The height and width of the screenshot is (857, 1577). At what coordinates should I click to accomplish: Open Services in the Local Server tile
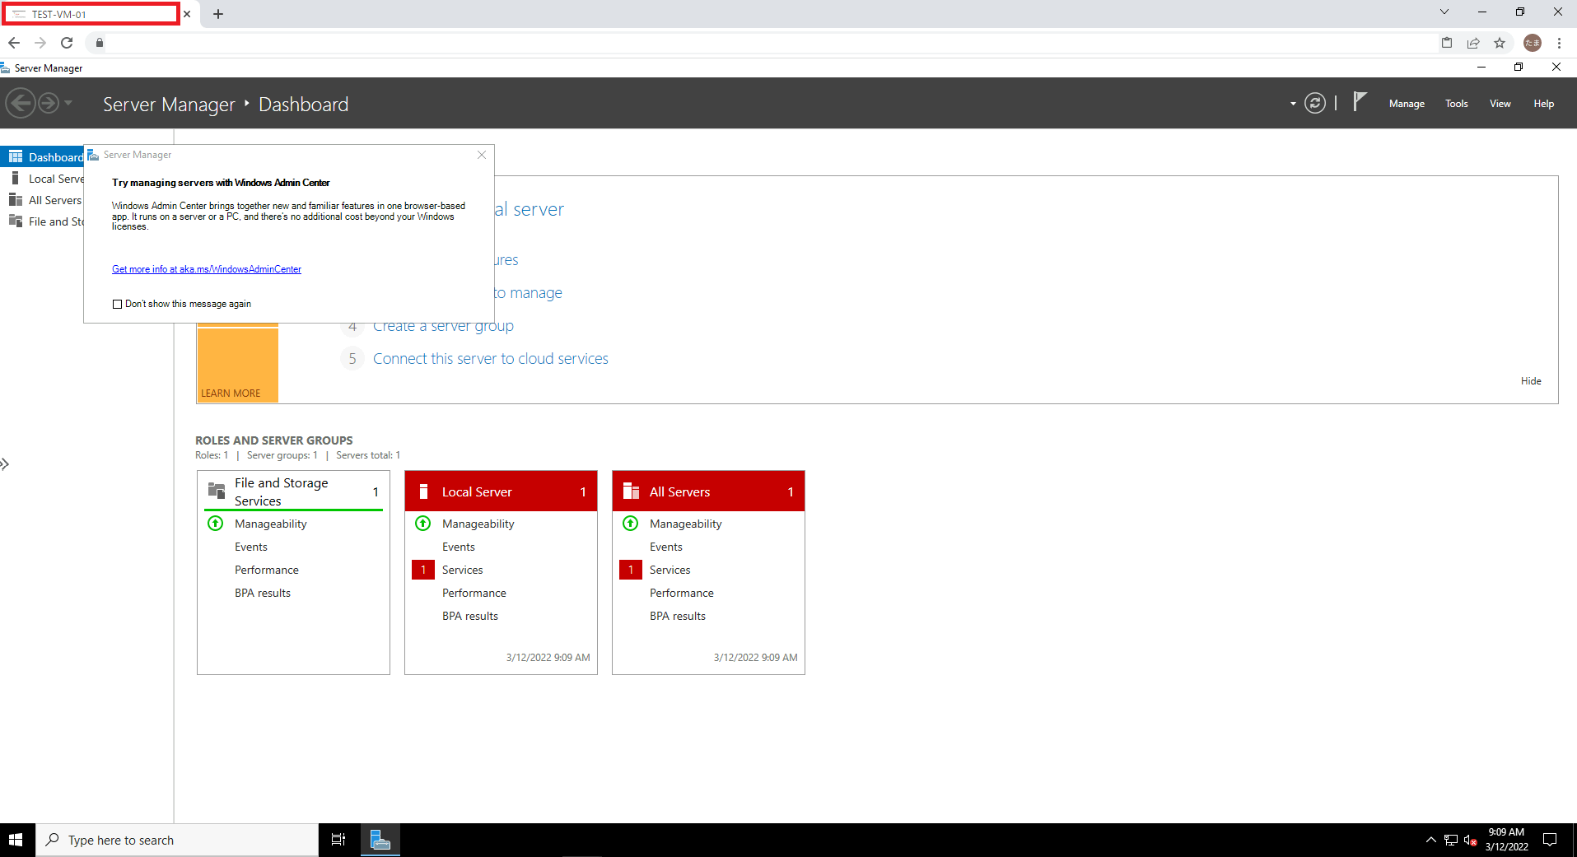tap(463, 570)
